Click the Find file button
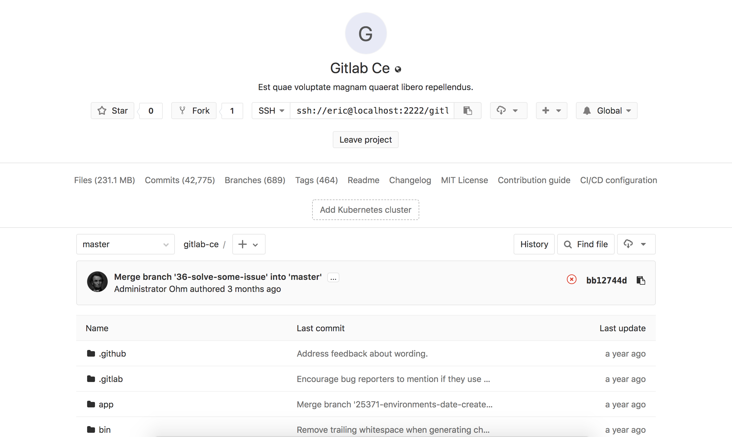 (586, 244)
